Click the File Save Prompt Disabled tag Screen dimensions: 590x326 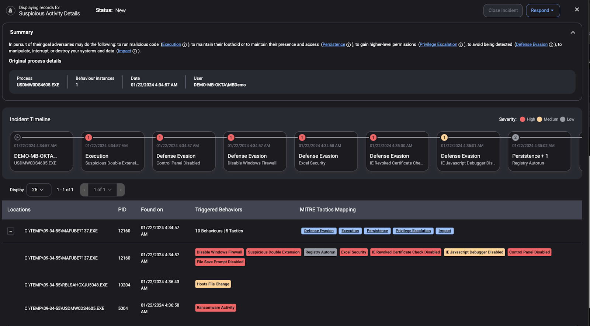[x=220, y=262]
